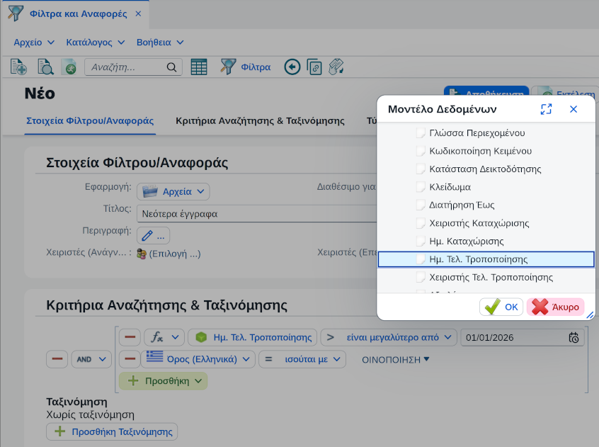
Task: Open the AND operator dropdown
Action: [x=91, y=359]
